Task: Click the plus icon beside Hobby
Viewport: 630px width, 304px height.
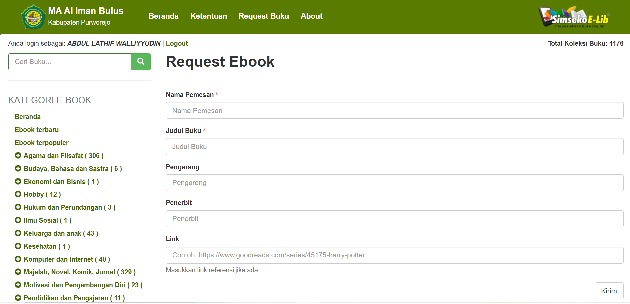Action: [18, 194]
